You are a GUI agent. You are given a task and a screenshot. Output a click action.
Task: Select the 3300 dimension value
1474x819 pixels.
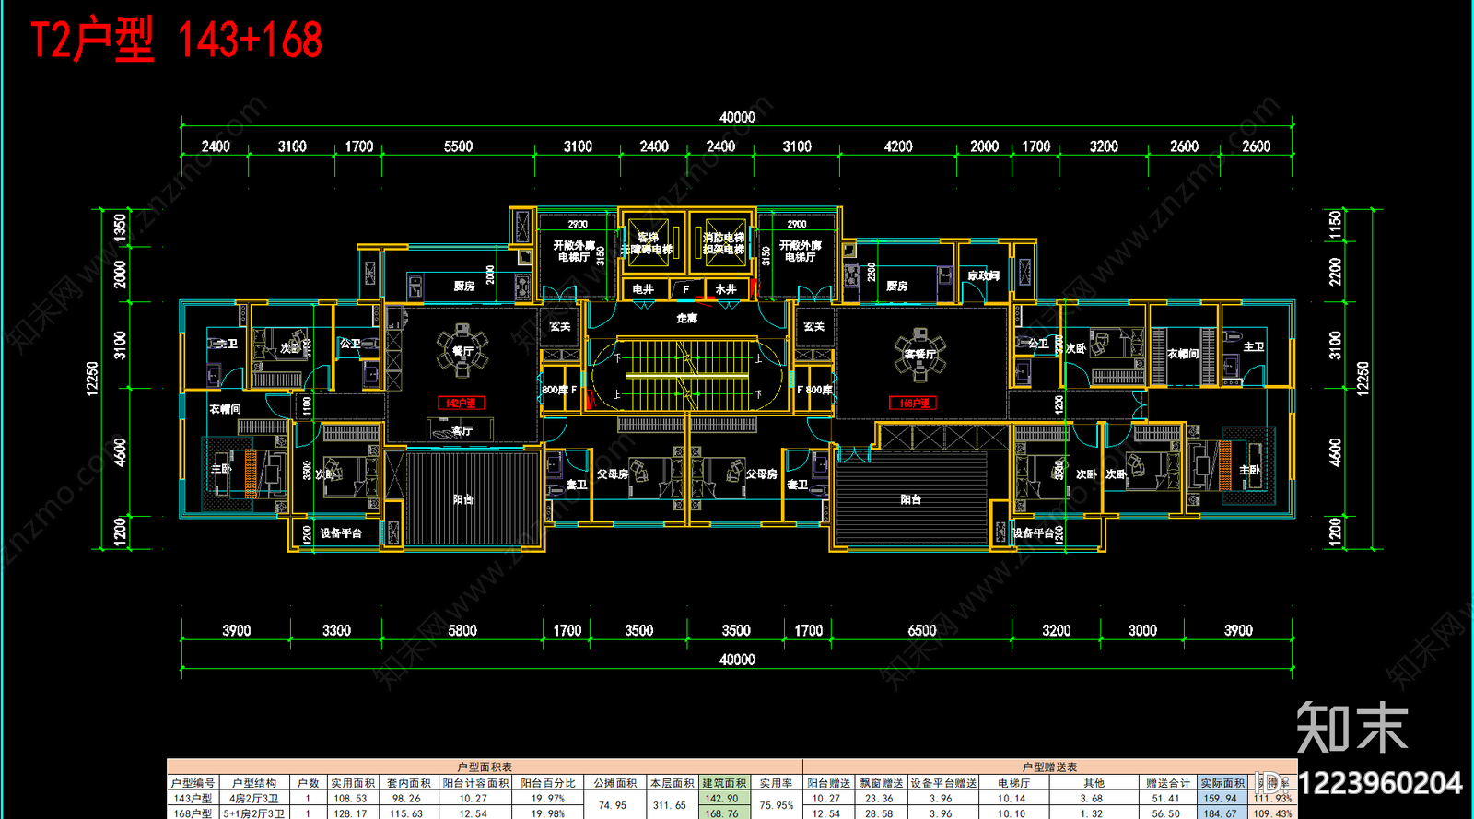coord(336,630)
